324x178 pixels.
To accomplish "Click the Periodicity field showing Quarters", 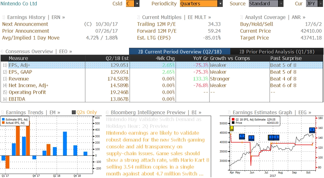I will click(199, 3).
